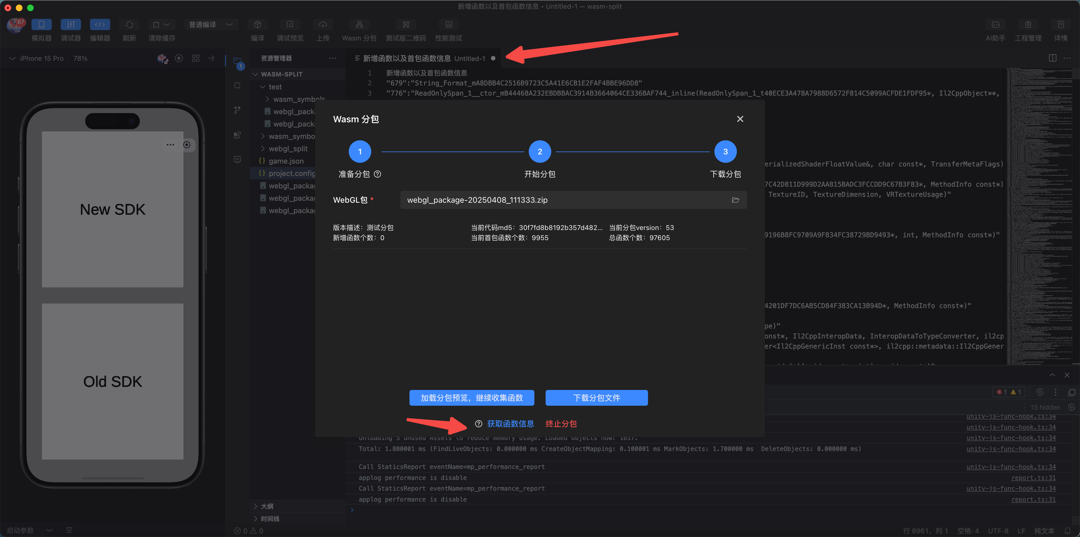The width and height of the screenshot is (1080, 537).
Task: Click the 上传 upload icon
Action: click(x=322, y=25)
